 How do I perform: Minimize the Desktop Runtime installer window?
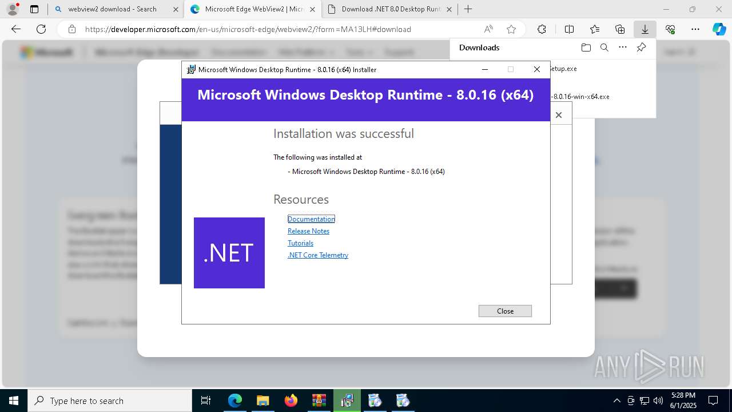[485, 69]
